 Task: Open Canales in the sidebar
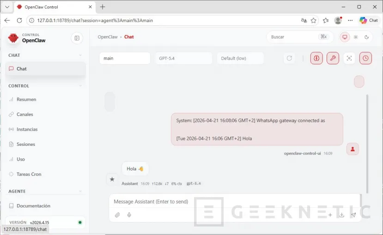pyautogui.click(x=45, y=114)
